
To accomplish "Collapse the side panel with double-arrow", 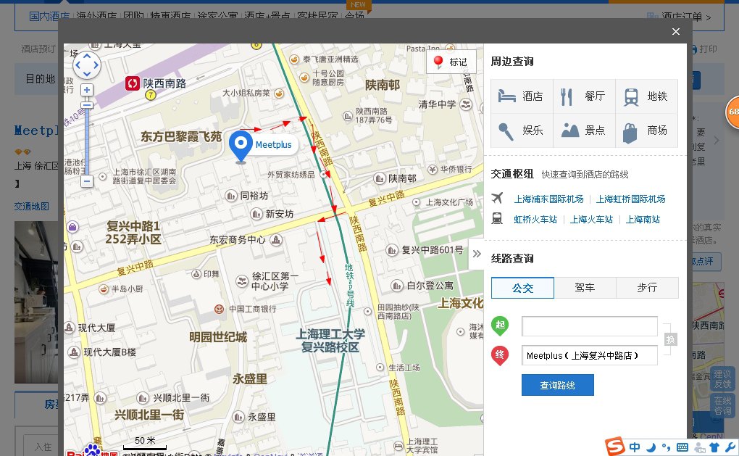I will point(477,254).
